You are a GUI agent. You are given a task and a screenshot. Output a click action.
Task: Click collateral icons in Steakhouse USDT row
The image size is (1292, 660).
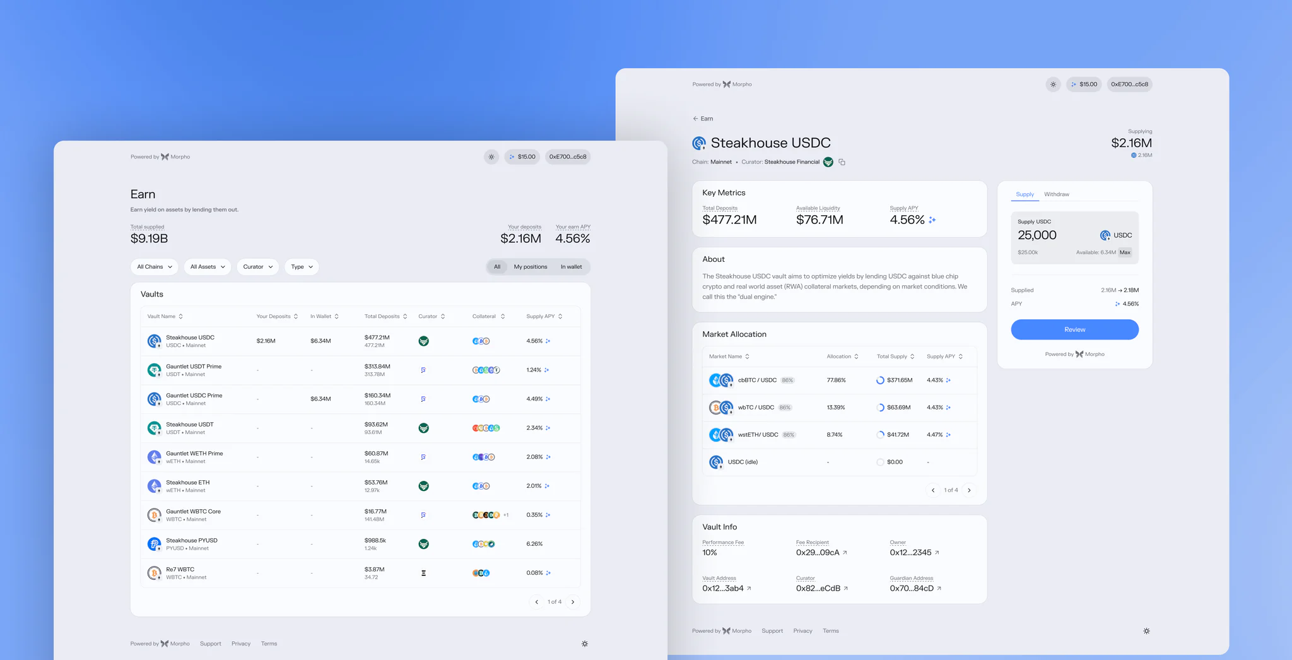click(x=486, y=428)
